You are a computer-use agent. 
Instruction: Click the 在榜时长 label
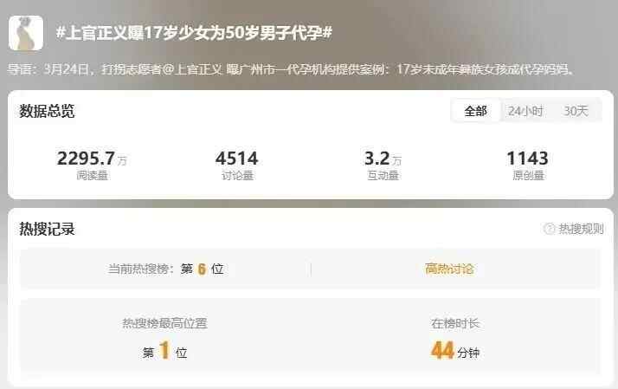[455, 323]
